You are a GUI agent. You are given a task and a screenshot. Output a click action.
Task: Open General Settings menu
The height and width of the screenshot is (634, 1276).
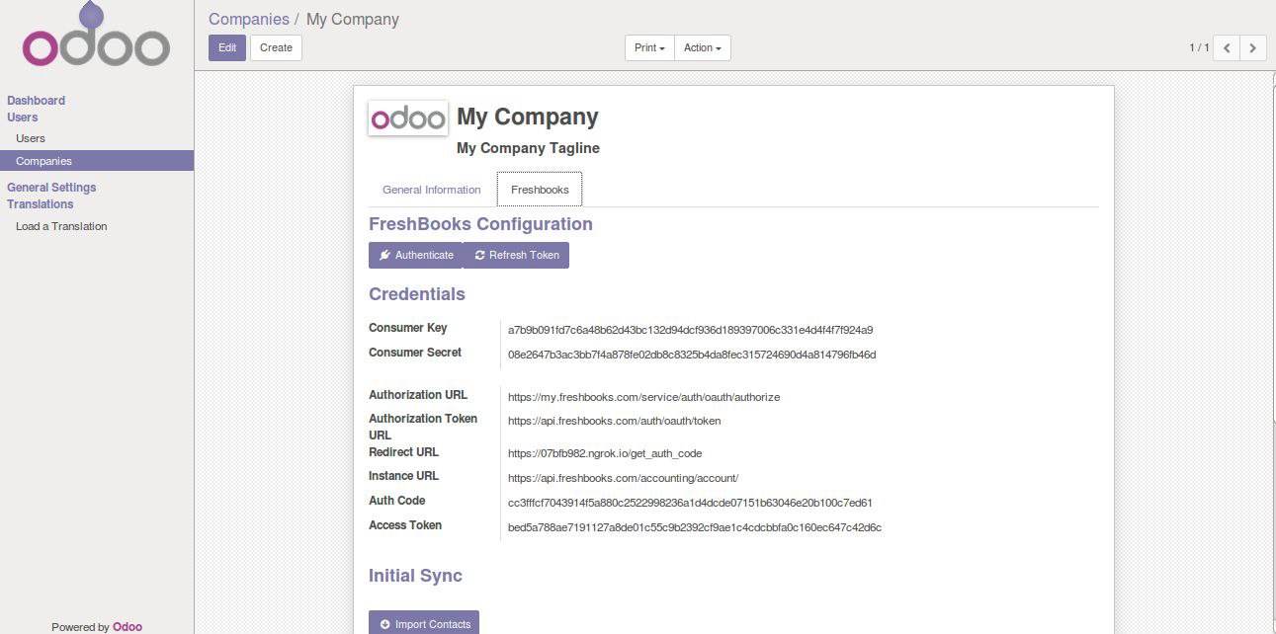pyautogui.click(x=51, y=187)
